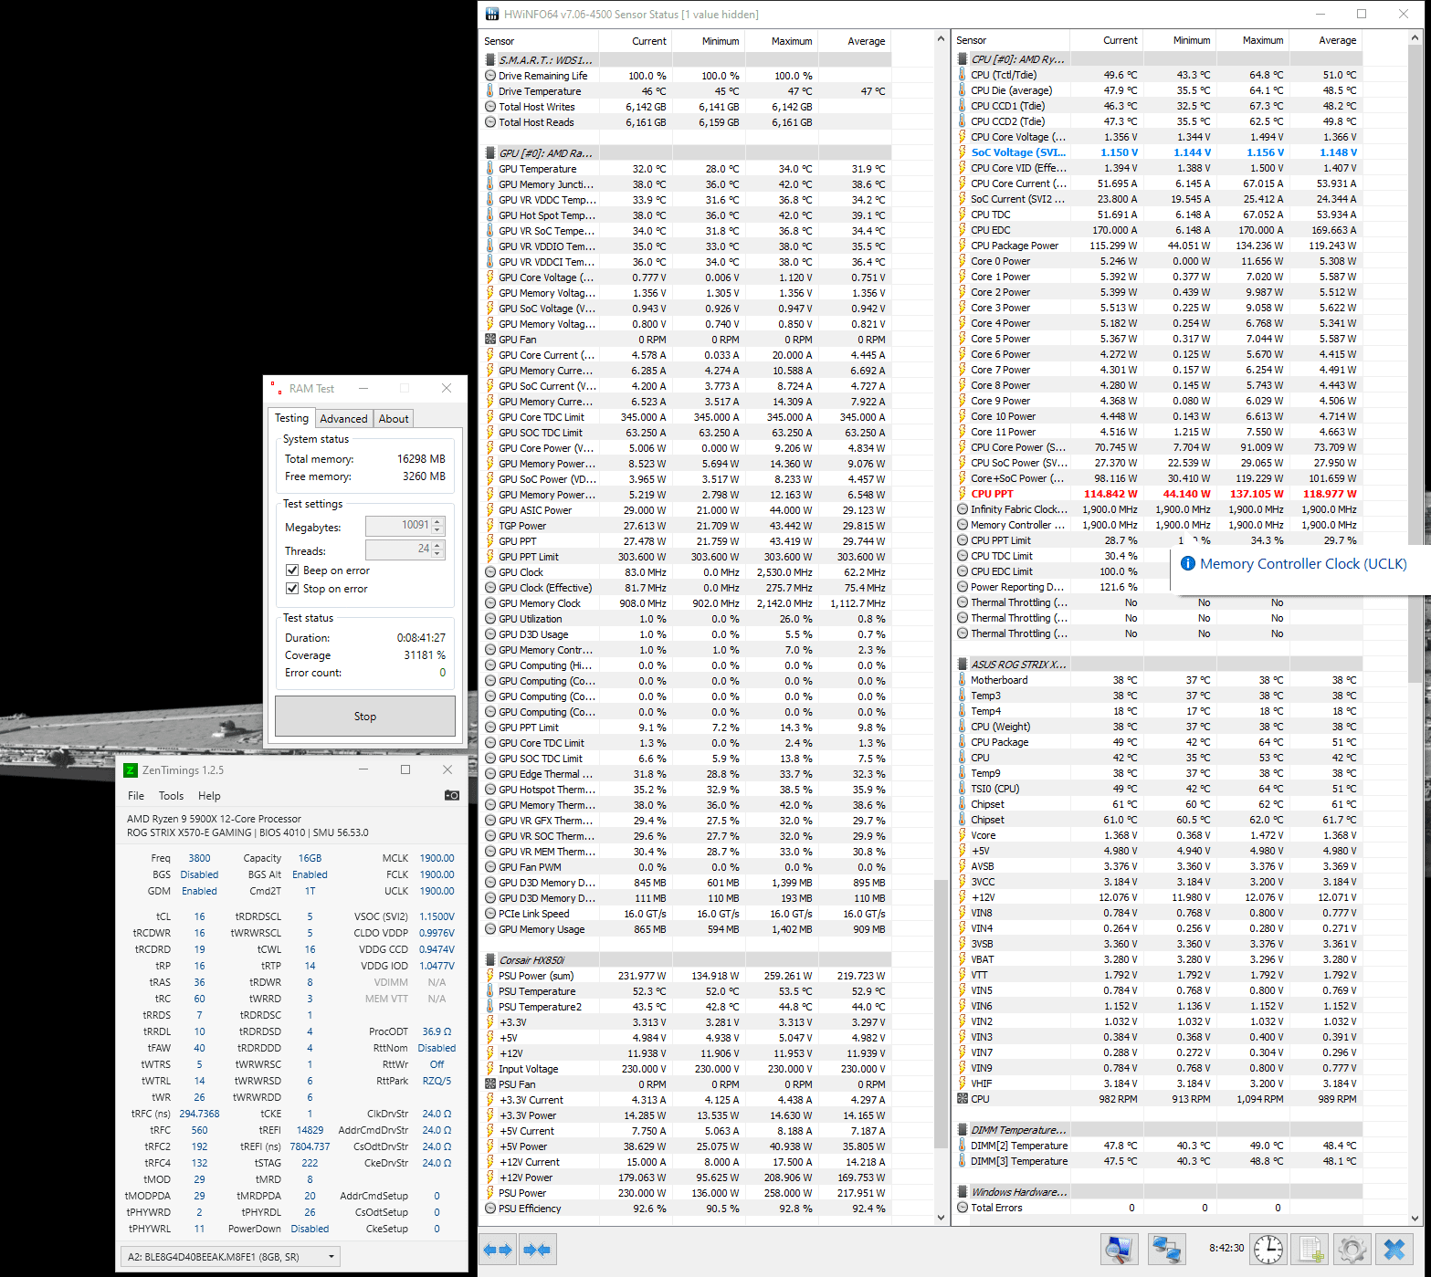Click the ZenTimings green Z app icon
This screenshot has height=1277, width=1431.
[131, 770]
